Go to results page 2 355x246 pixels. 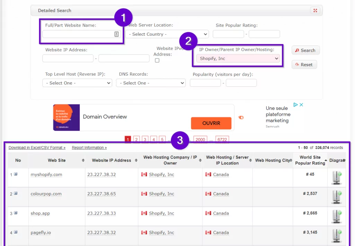pyautogui.click(x=136, y=139)
